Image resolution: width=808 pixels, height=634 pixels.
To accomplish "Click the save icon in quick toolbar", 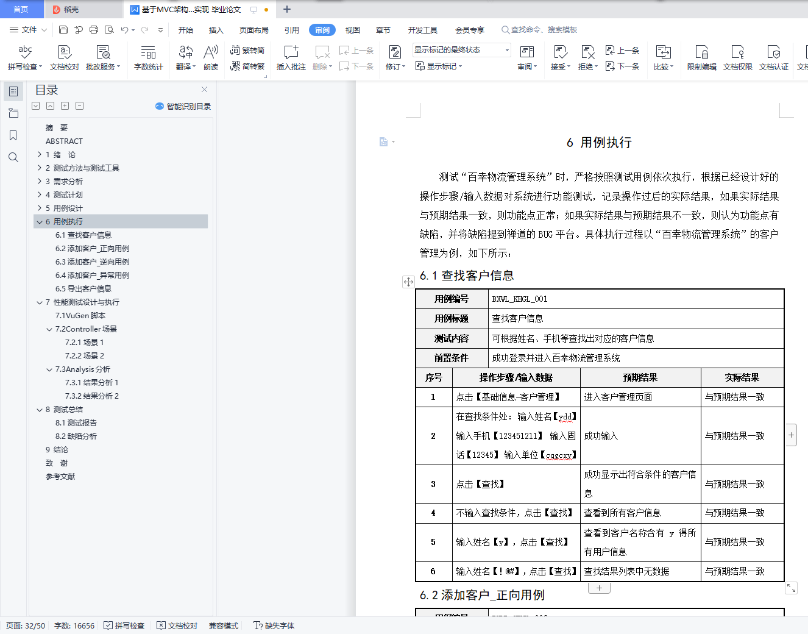I will coord(63,30).
